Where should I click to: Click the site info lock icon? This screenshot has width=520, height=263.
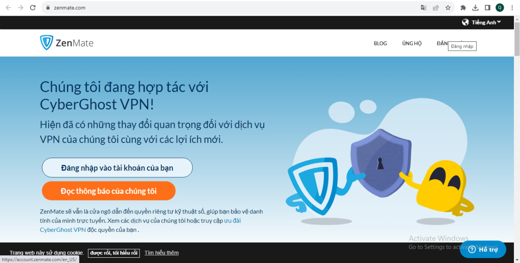point(48,8)
